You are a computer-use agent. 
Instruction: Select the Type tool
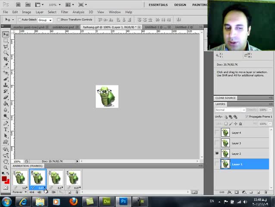tap(6, 129)
